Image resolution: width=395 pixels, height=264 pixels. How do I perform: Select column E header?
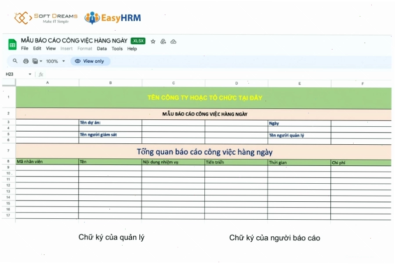click(x=300, y=83)
